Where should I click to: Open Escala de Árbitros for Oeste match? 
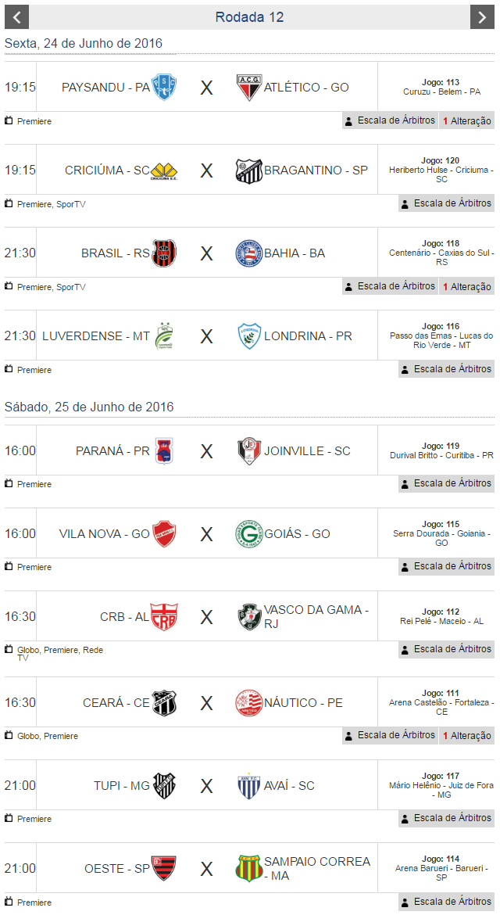coord(446,901)
